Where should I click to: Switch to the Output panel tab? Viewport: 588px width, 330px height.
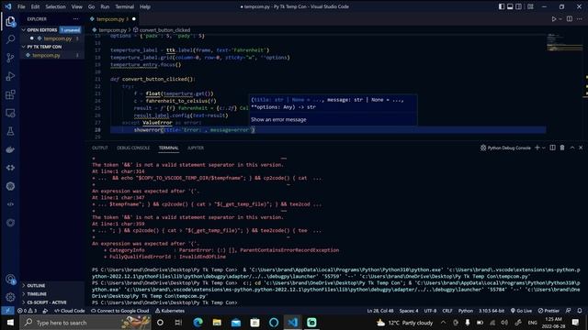(100, 148)
